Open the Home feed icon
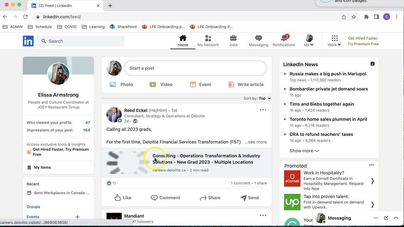The height and width of the screenshot is (227, 404). pos(183,40)
